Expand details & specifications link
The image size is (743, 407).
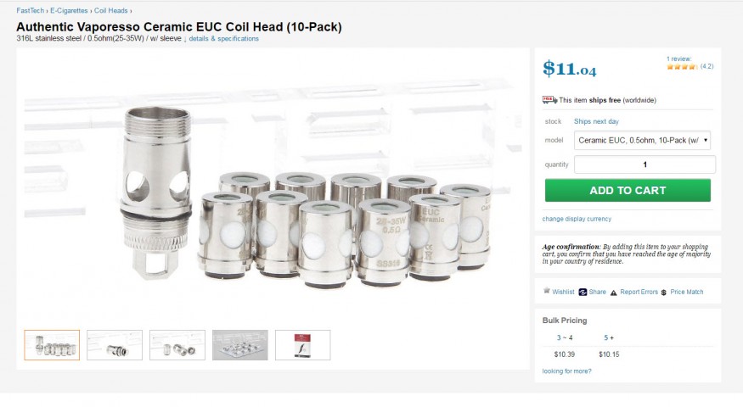[223, 38]
